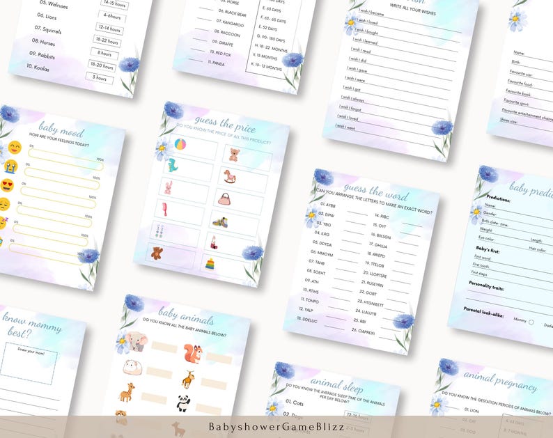Image resolution: width=553 pixels, height=438 pixels.
Task: Click the answer box next to the panda
Action: 208,409
